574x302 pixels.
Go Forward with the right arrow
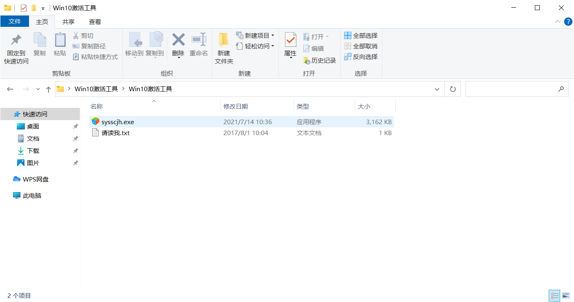click(x=26, y=89)
